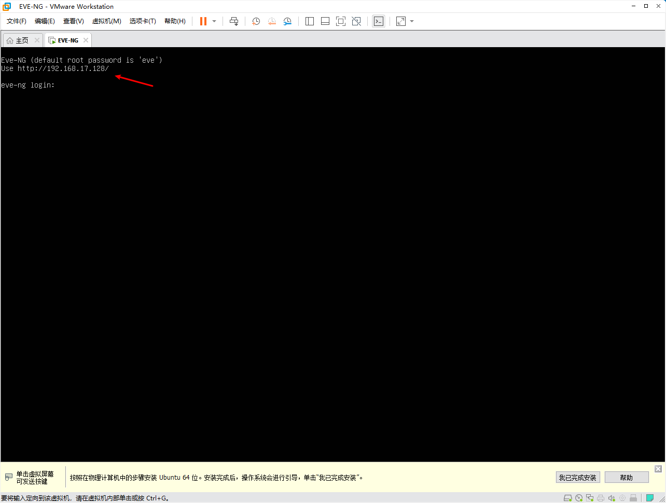
Task: Toggle the console view icon
Action: (x=379, y=21)
